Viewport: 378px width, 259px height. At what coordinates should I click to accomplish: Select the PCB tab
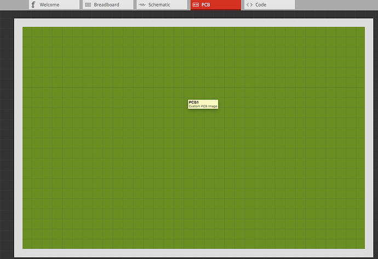tap(216, 4)
